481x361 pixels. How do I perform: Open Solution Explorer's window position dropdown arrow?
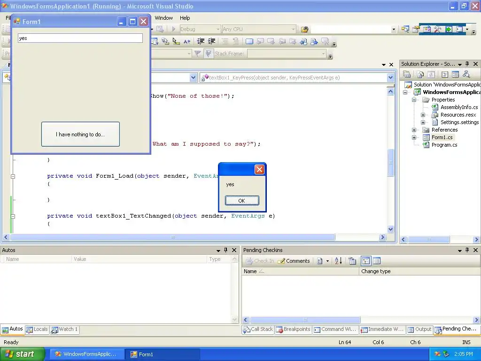pyautogui.click(x=460, y=64)
